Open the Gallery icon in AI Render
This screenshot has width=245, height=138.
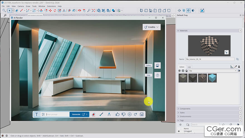[158, 66]
